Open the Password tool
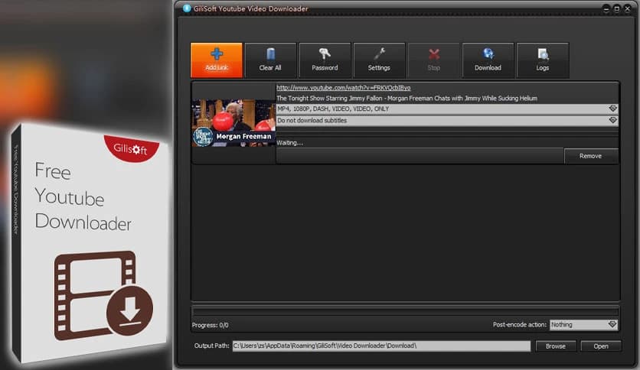The image size is (640, 370). [x=325, y=60]
